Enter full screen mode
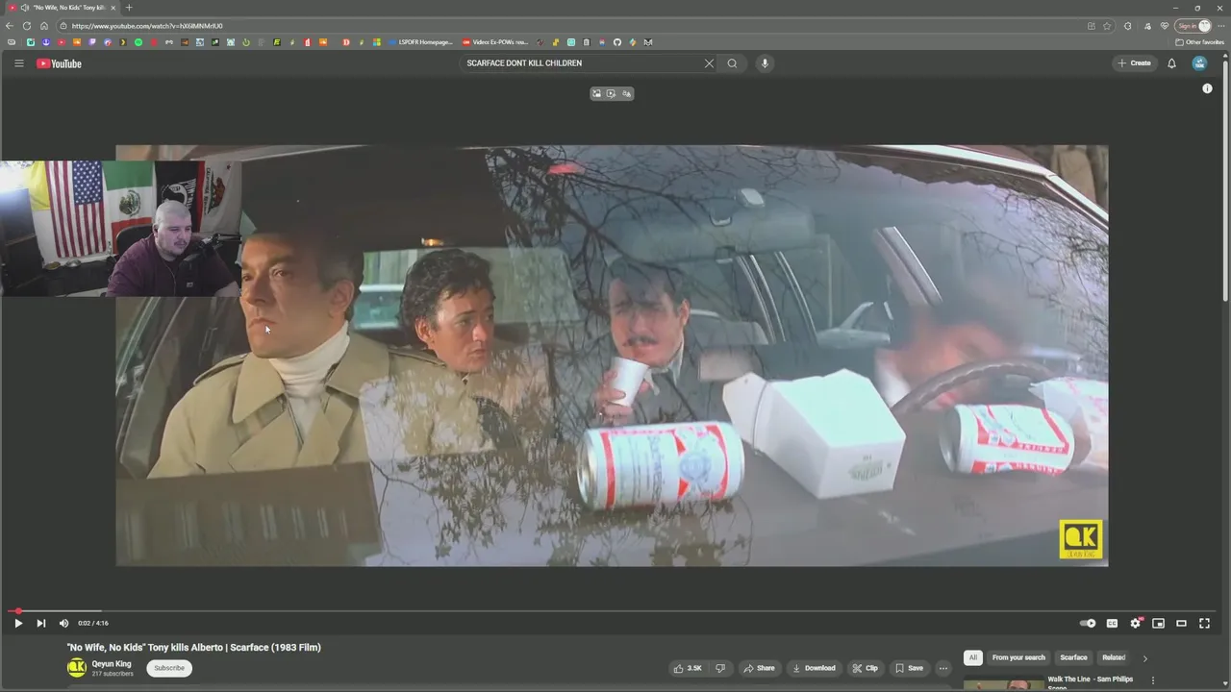The image size is (1231, 692). click(x=1204, y=623)
